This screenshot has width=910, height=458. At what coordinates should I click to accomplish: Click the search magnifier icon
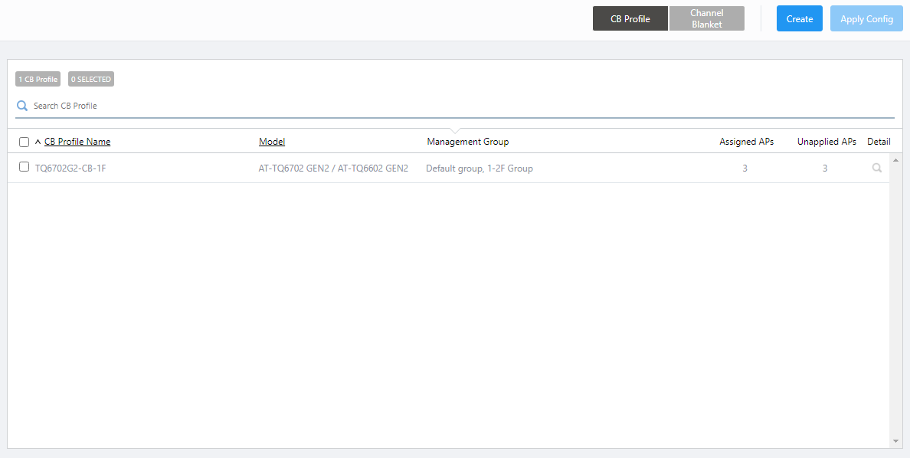pyautogui.click(x=22, y=106)
